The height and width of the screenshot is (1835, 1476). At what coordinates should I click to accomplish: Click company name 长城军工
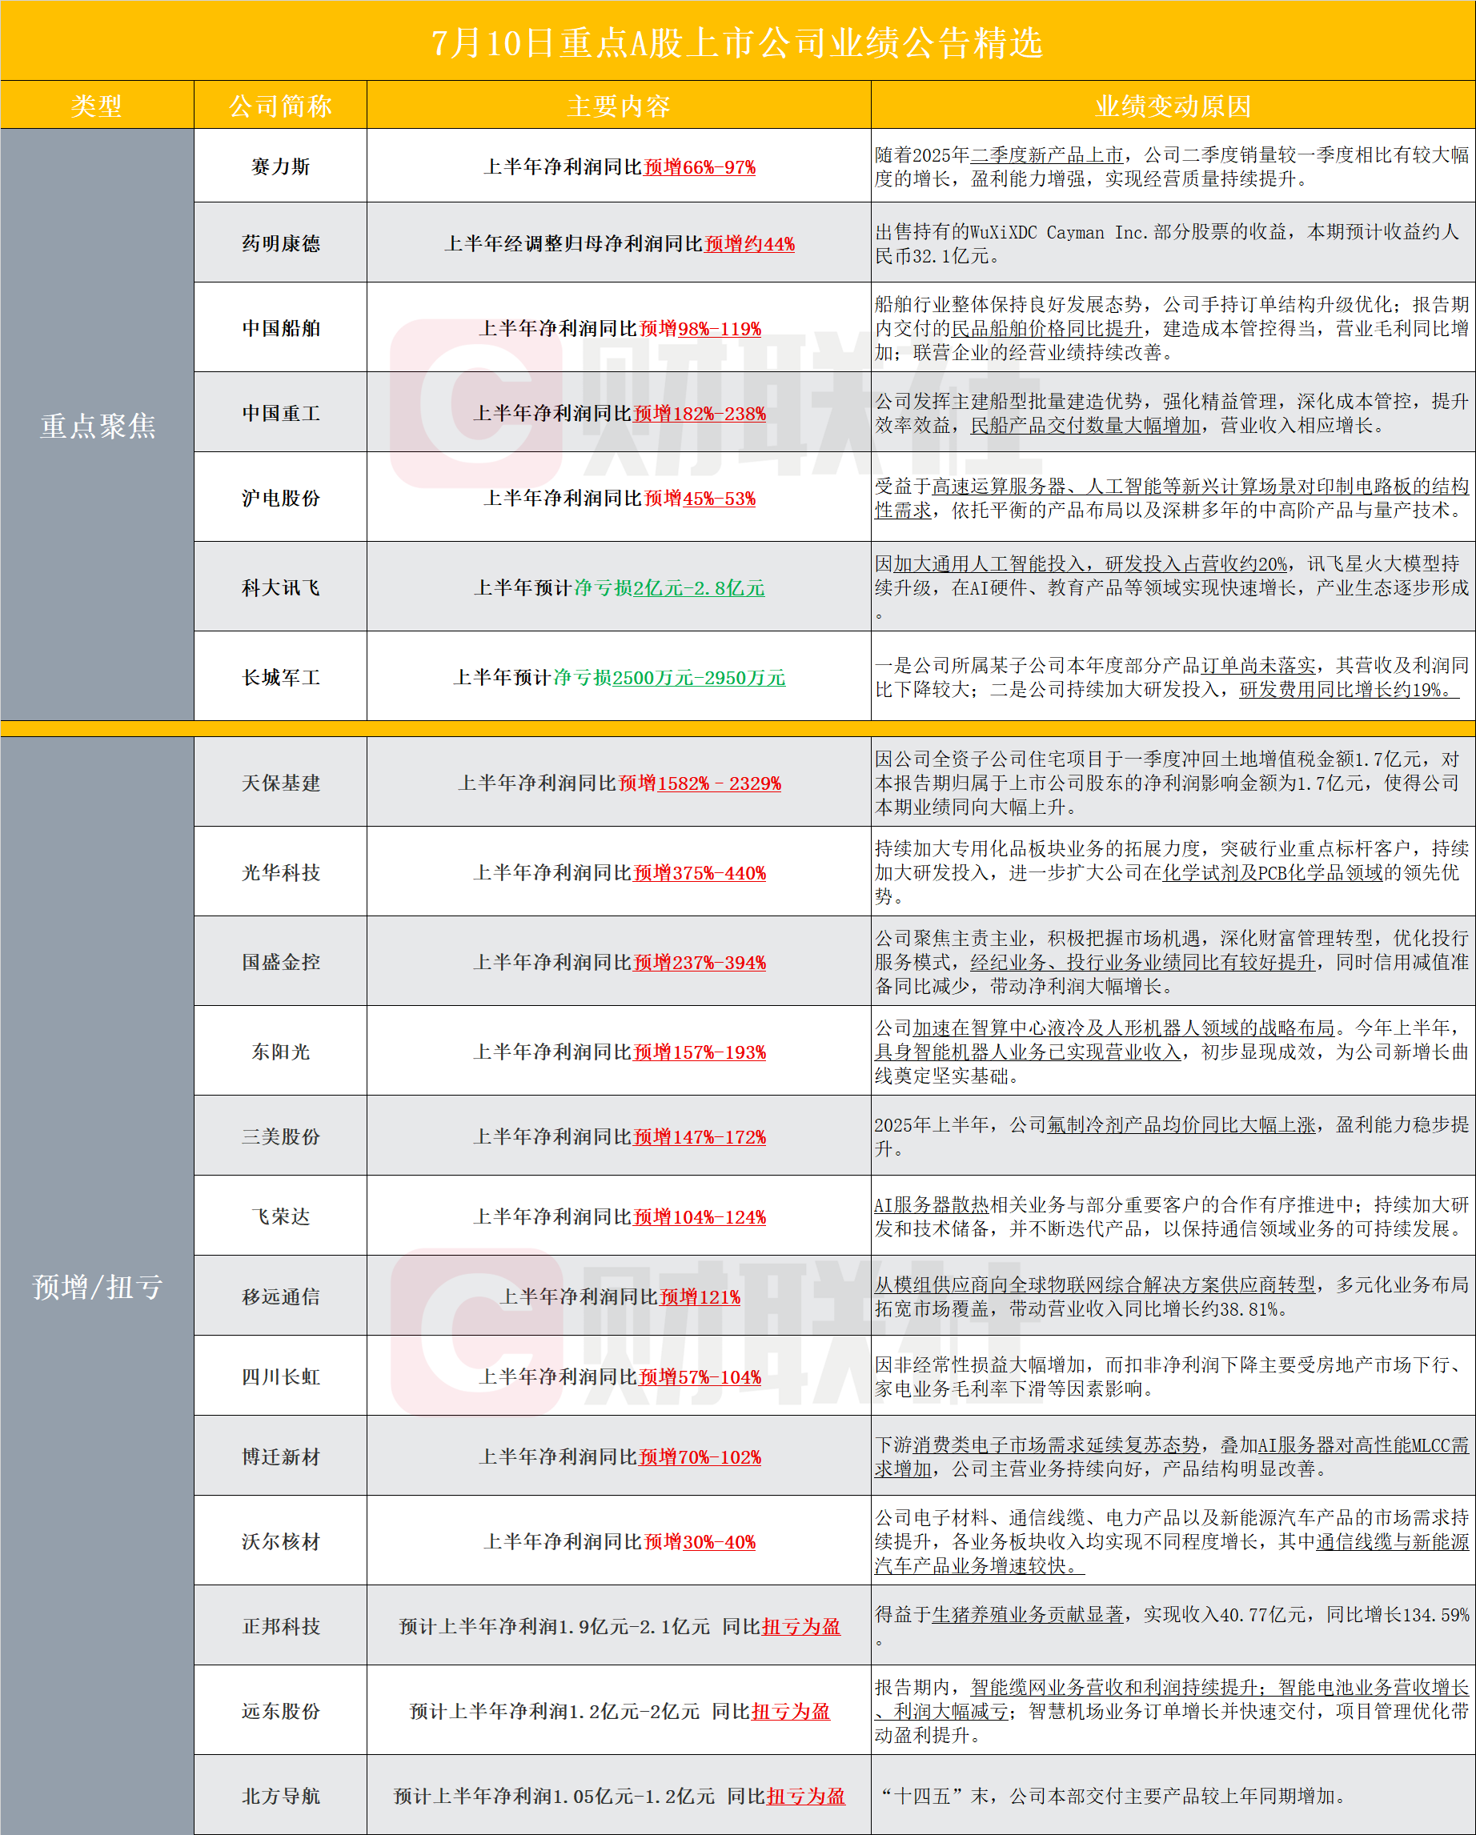point(280,677)
